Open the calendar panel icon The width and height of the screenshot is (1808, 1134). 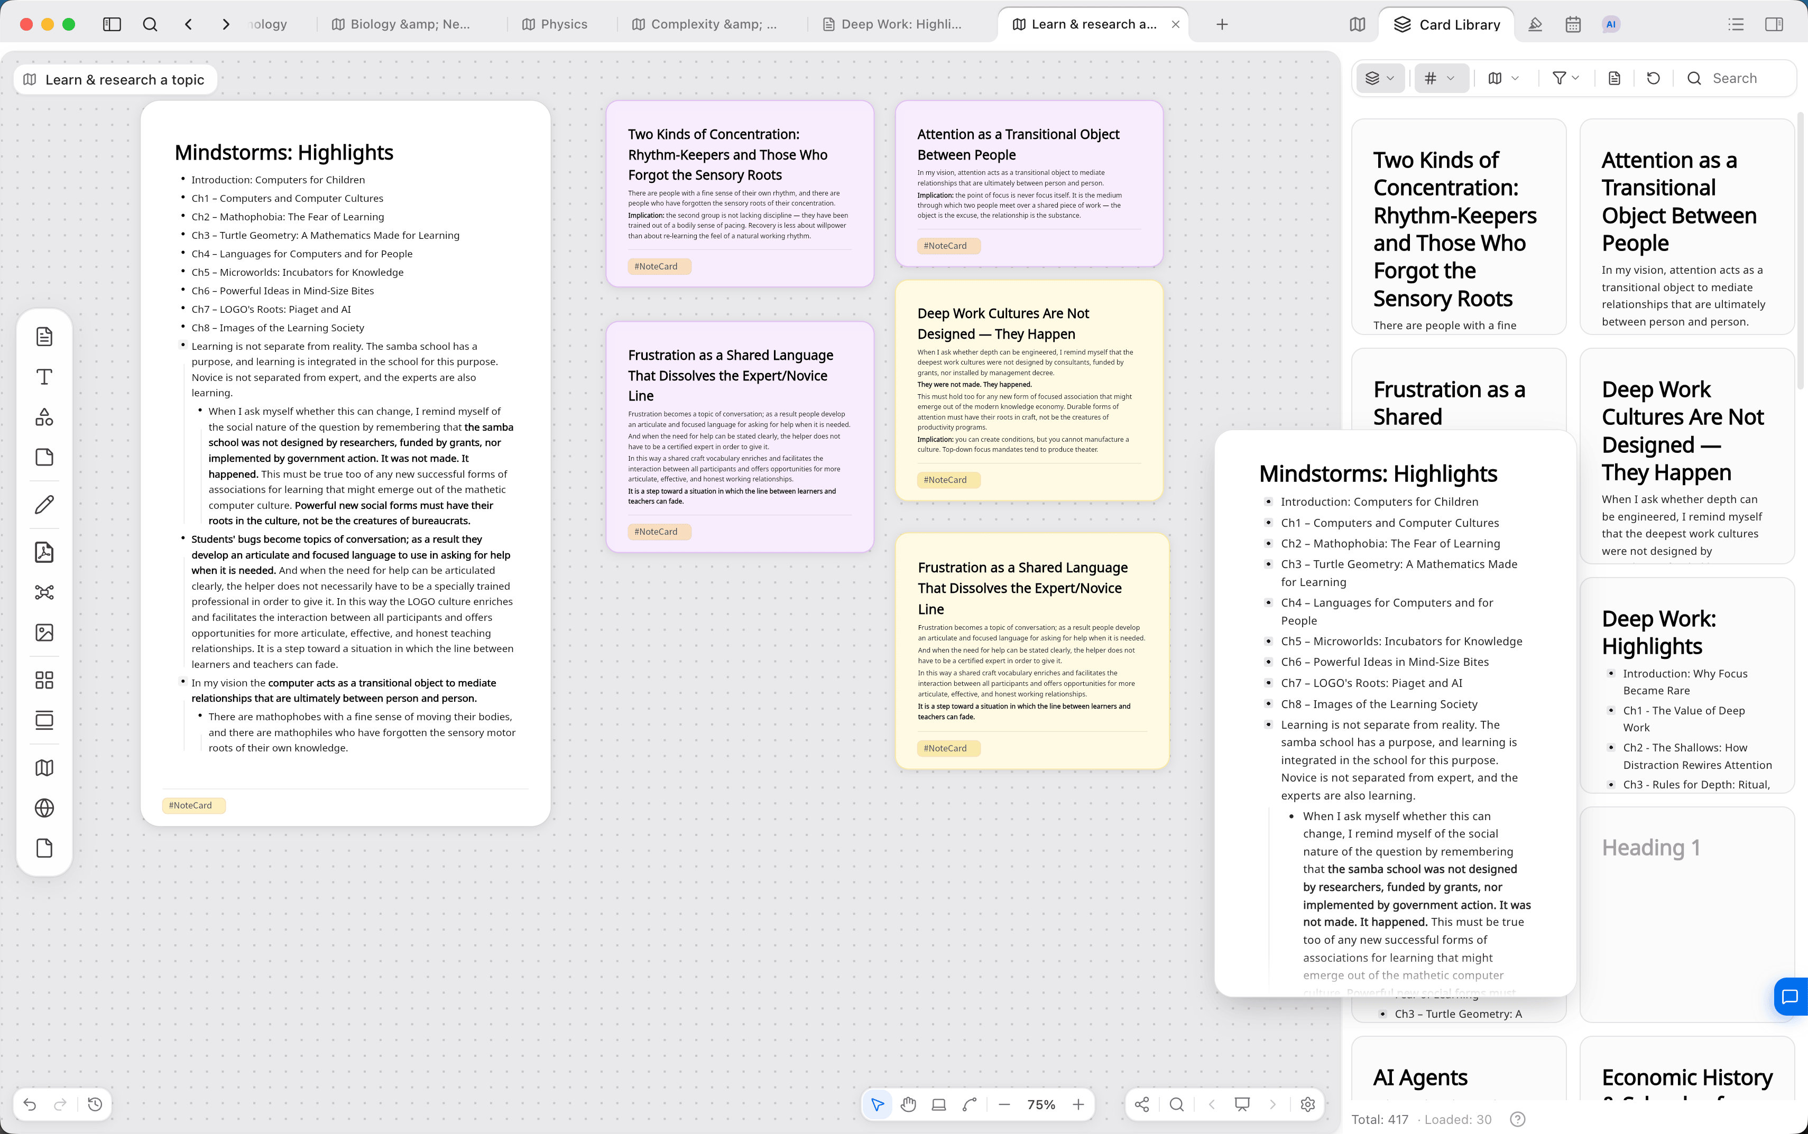tap(1573, 24)
